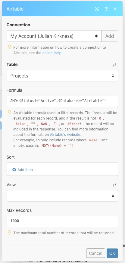Expand the Airtable dialog to fullscreen

point(97,9)
